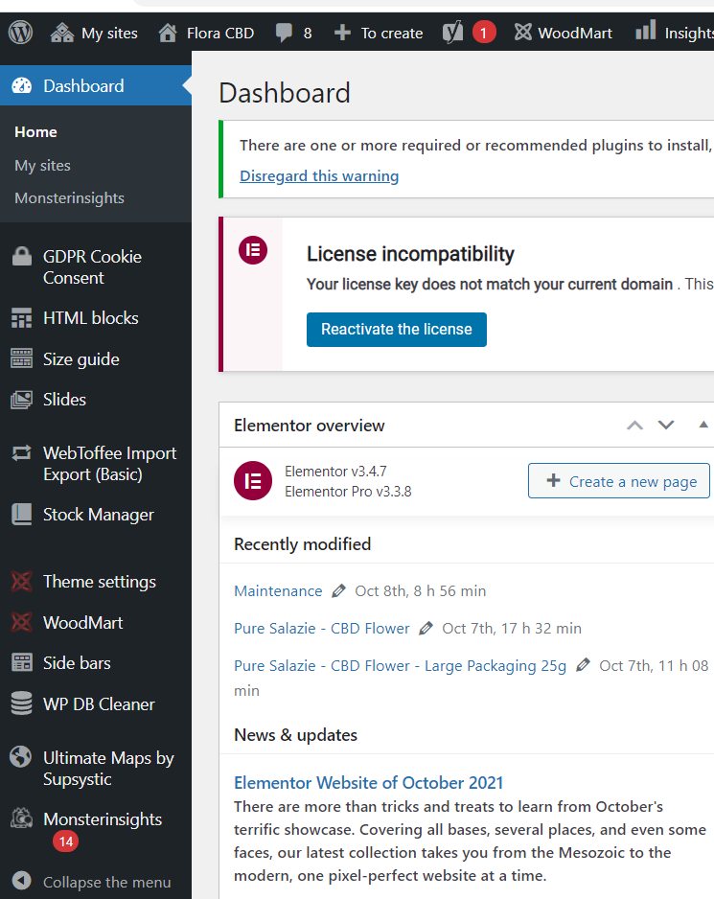
Task: Edit Maintenance via its pencil icon
Action: click(339, 590)
